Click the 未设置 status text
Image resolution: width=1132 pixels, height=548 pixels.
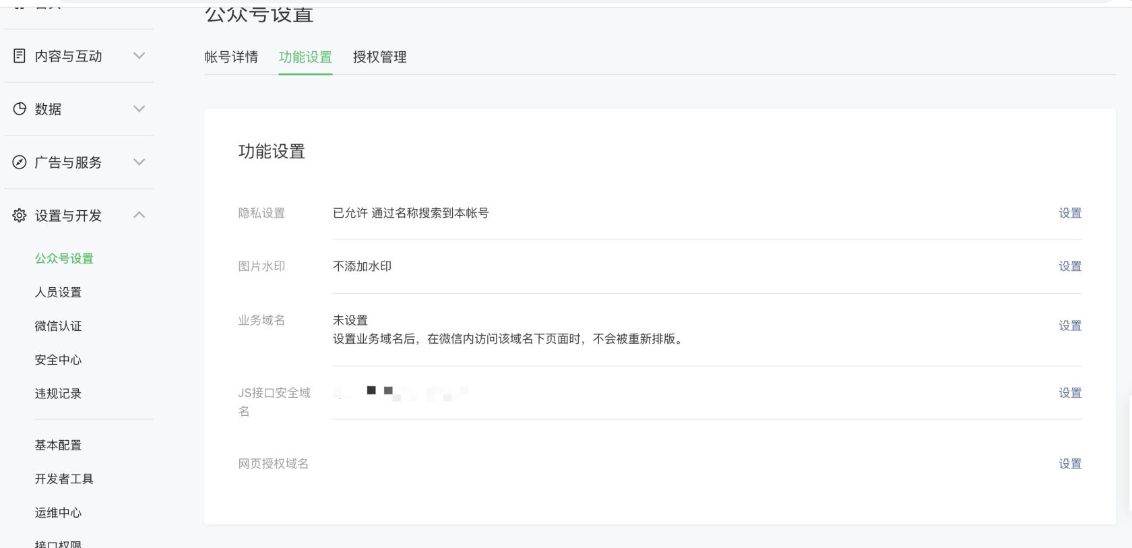tap(350, 320)
